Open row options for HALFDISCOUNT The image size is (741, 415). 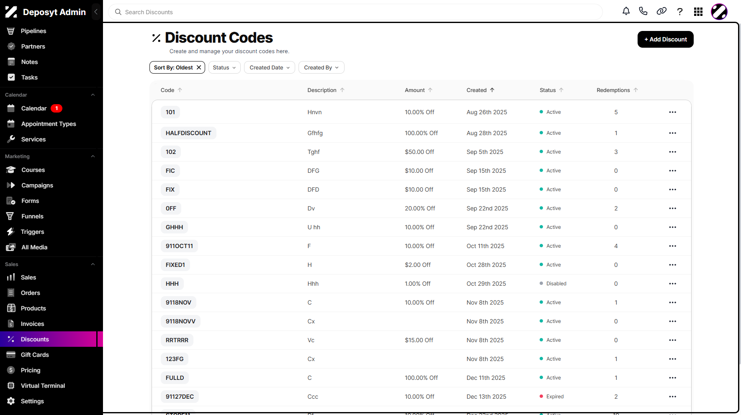[672, 133]
